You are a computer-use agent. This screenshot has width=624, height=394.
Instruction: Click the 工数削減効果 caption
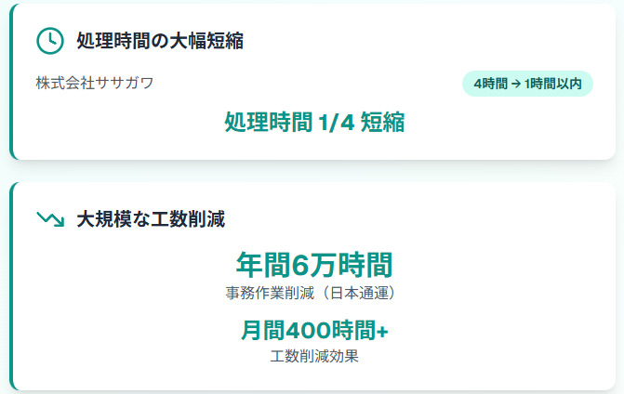click(x=314, y=356)
